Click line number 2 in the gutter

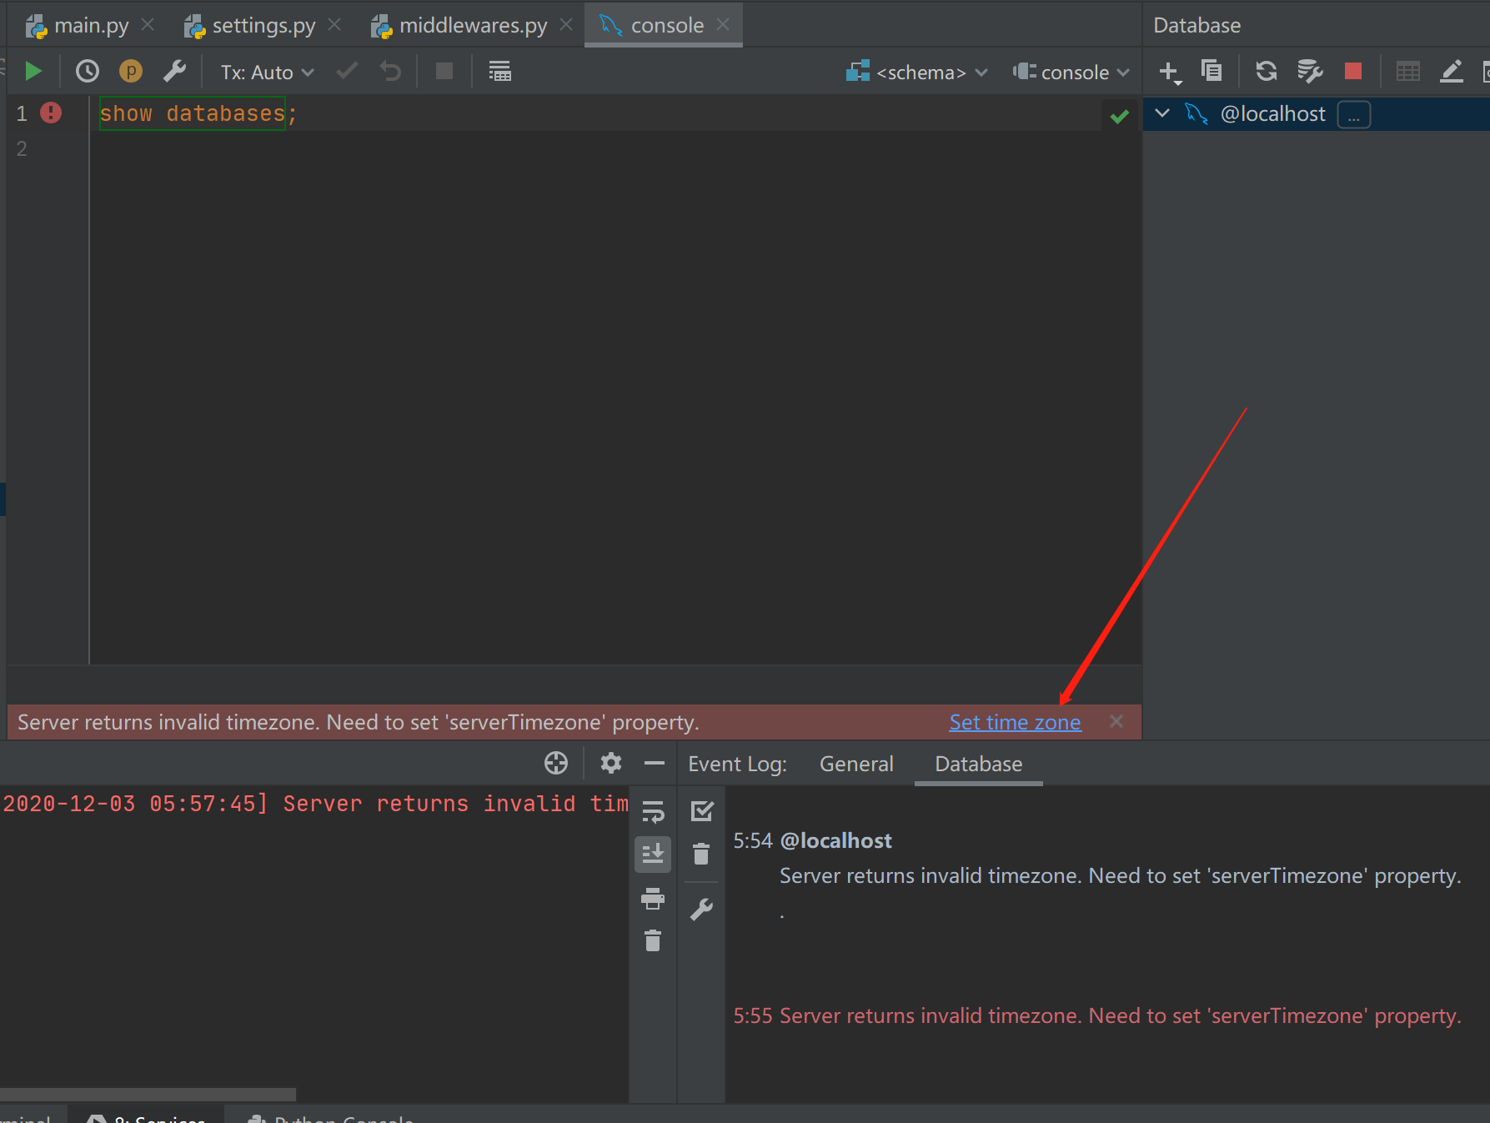point(22,148)
